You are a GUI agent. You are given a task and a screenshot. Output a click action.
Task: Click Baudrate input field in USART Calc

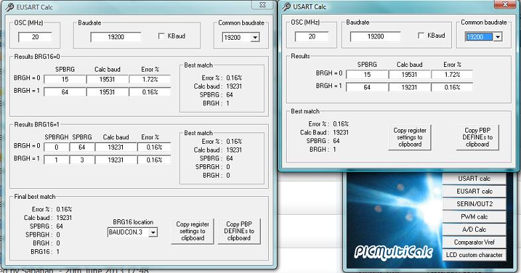click(377, 36)
